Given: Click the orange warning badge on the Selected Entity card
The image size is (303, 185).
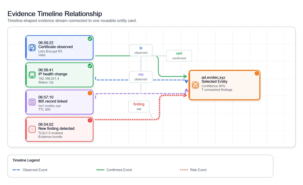Looking at the screenshot, I should point(257,73).
